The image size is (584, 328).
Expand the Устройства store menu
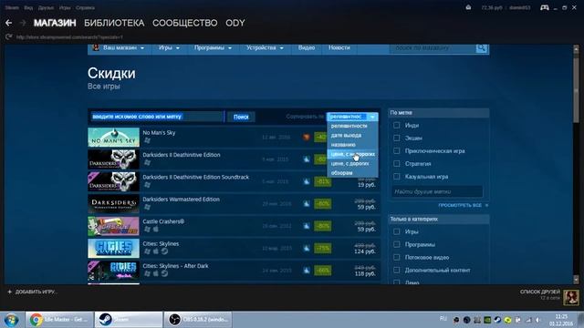tap(265, 48)
